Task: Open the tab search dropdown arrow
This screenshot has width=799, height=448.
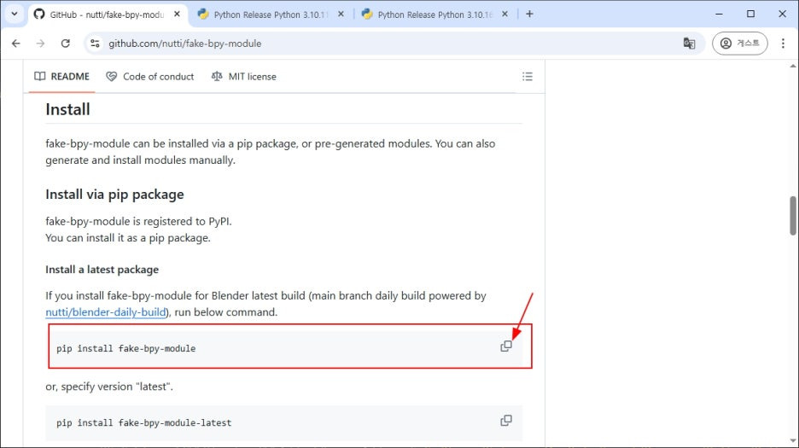Action: coord(15,14)
